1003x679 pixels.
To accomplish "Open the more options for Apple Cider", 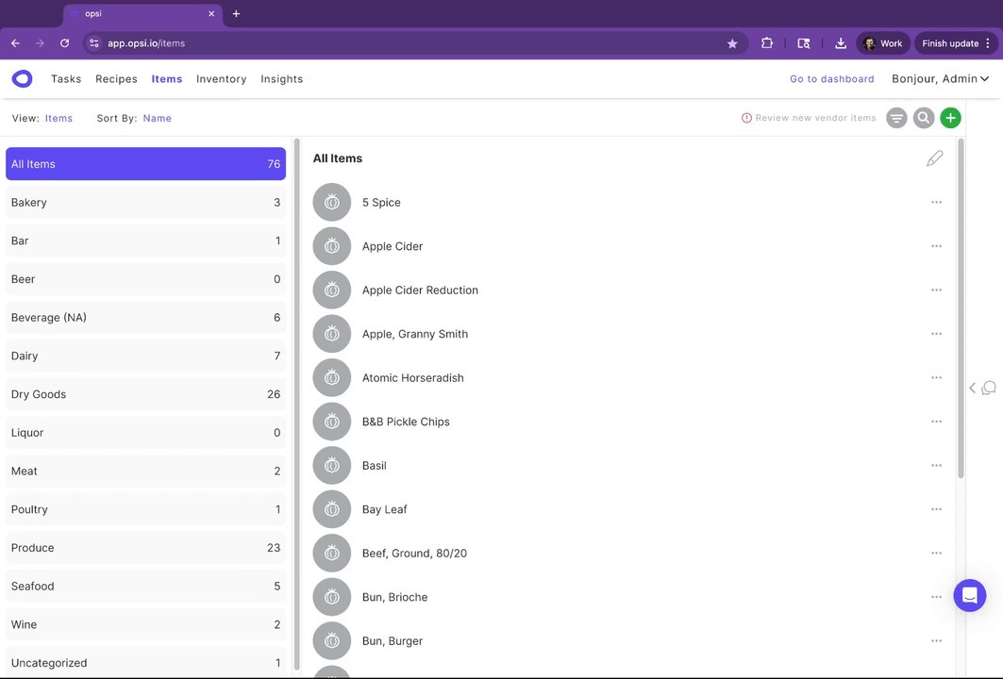I will pyautogui.click(x=936, y=246).
